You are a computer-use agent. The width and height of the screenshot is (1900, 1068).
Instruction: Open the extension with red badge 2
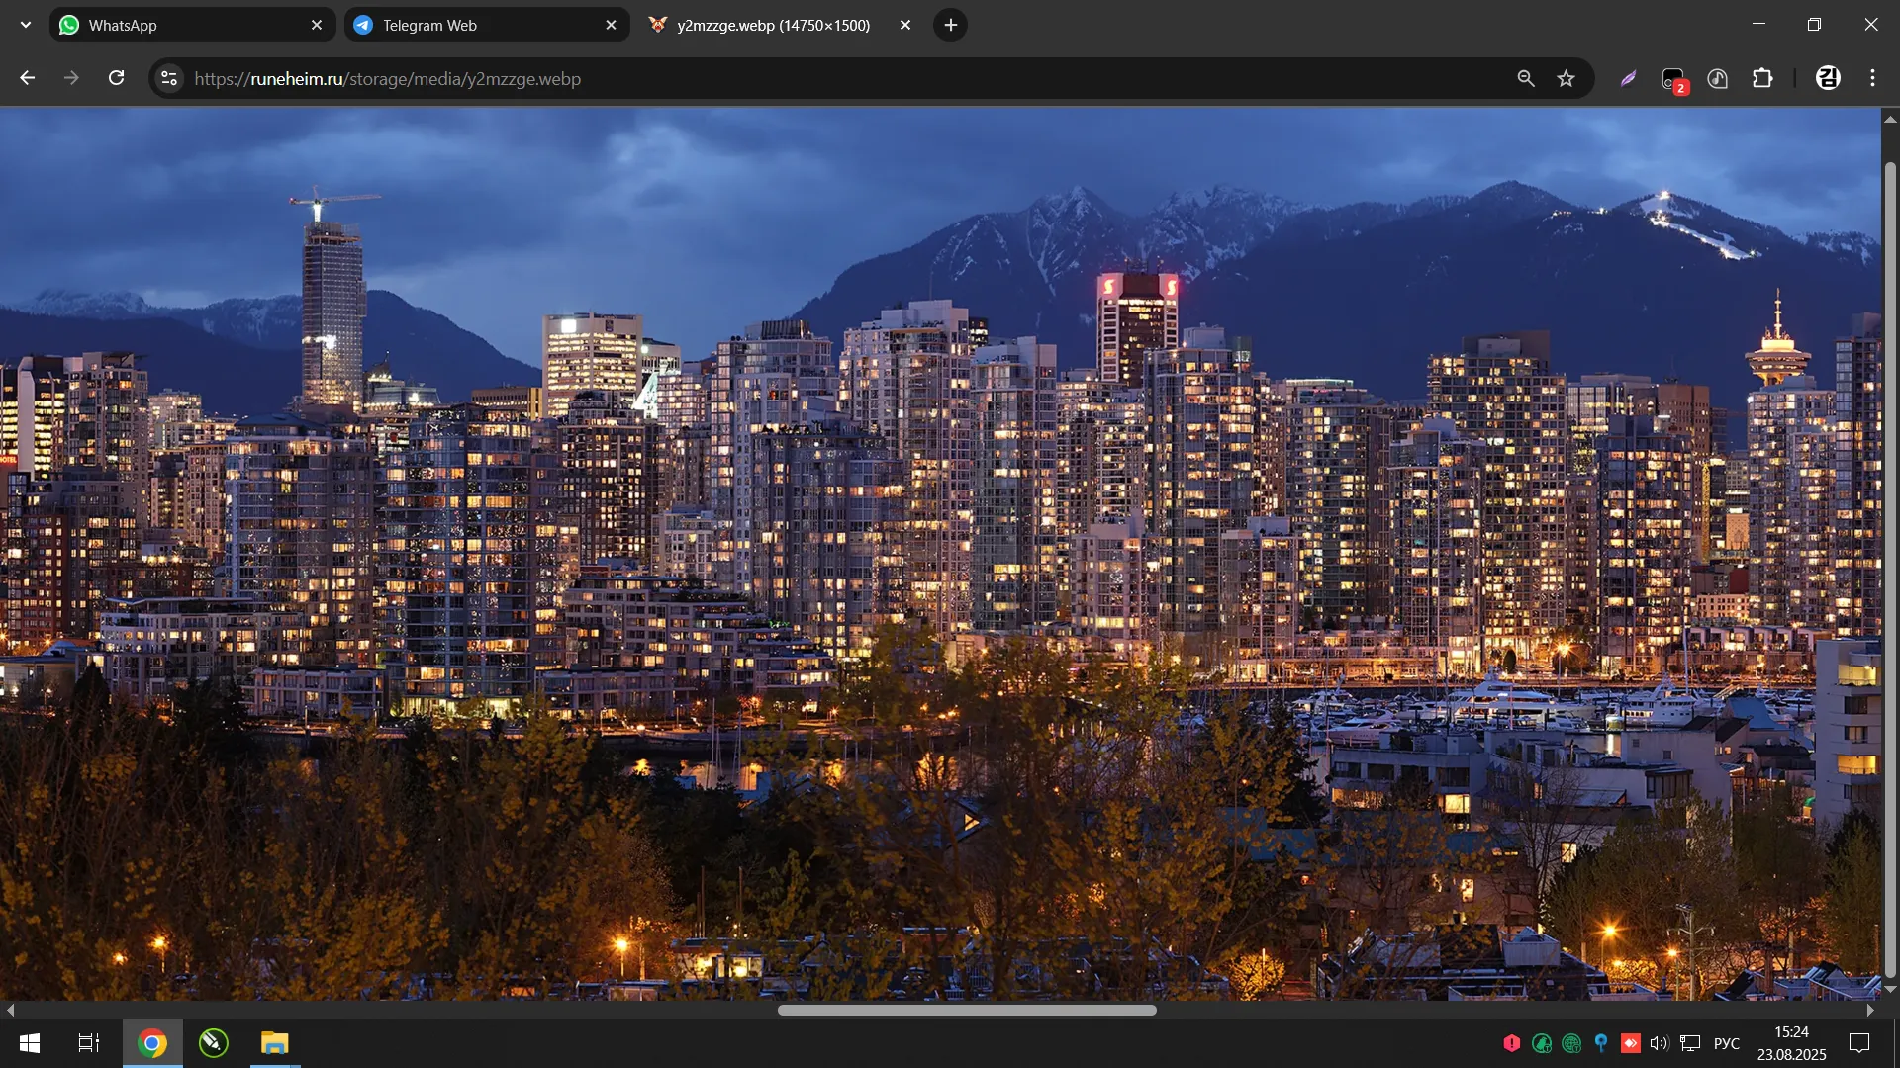coord(1673,79)
